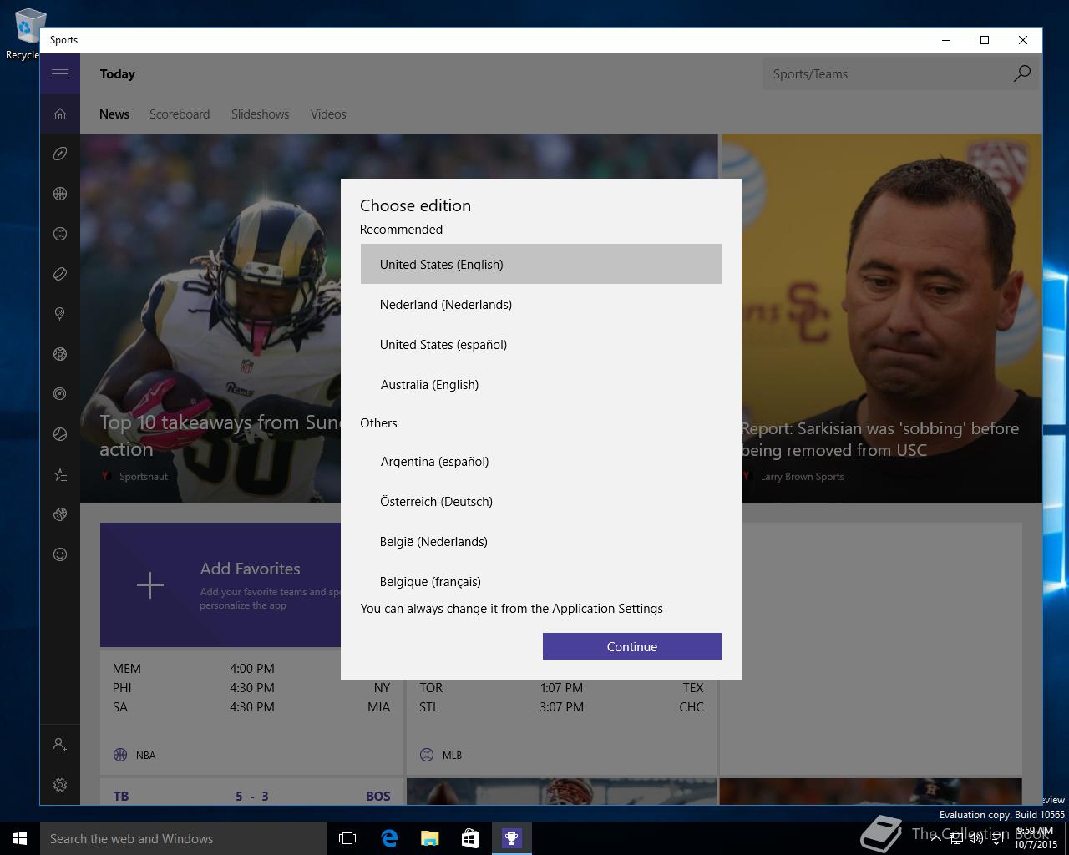Click the TOR 1:07 PM TEX game row

click(561, 687)
